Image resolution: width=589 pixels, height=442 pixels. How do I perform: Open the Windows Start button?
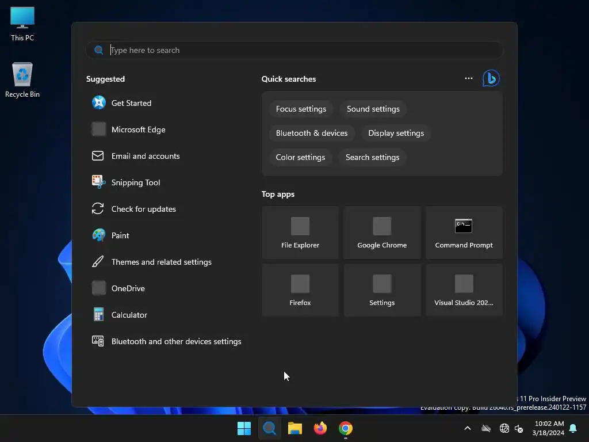click(244, 428)
